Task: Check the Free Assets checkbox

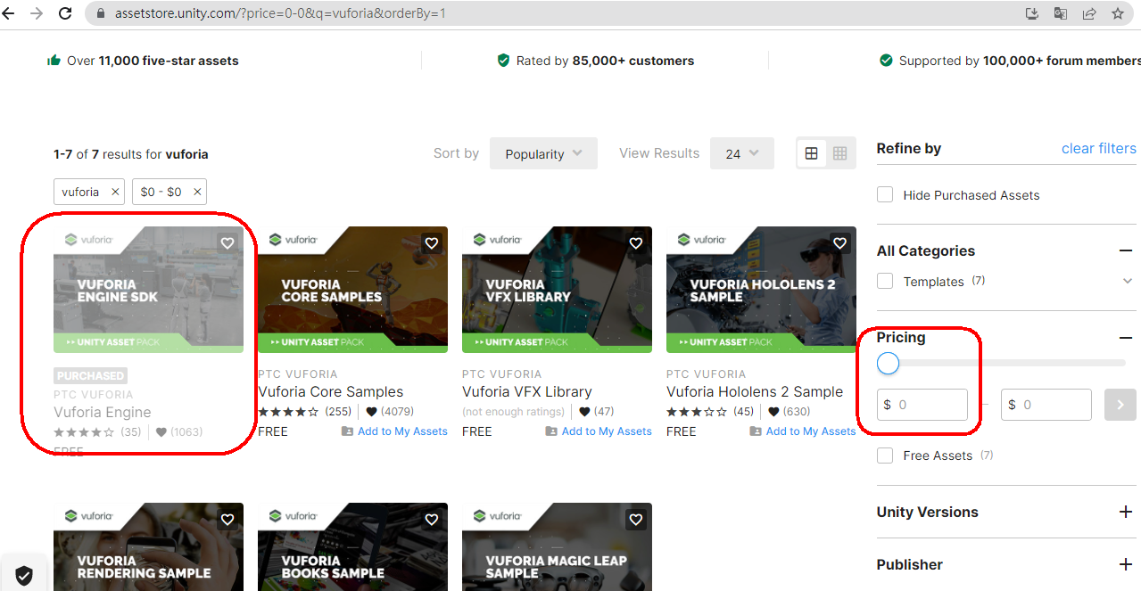Action: 885,456
